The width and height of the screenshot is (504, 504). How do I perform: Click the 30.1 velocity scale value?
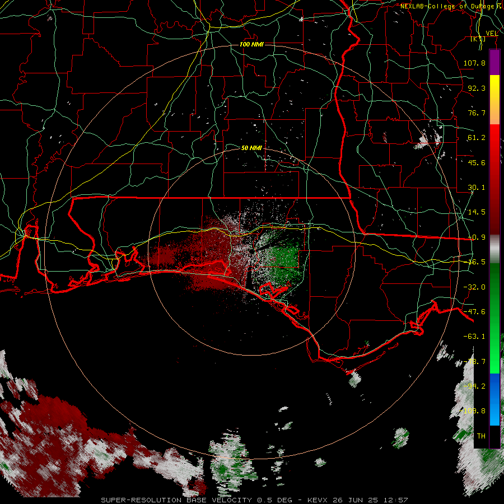[477, 188]
